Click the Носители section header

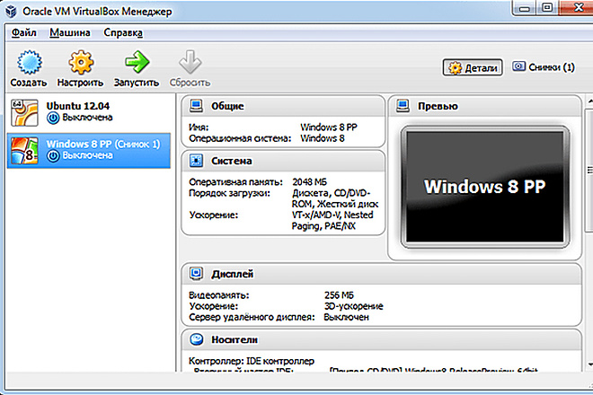point(237,340)
